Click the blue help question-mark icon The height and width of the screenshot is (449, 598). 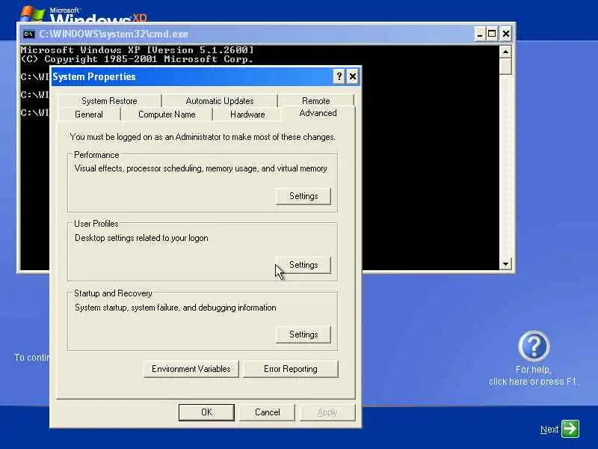(x=534, y=346)
